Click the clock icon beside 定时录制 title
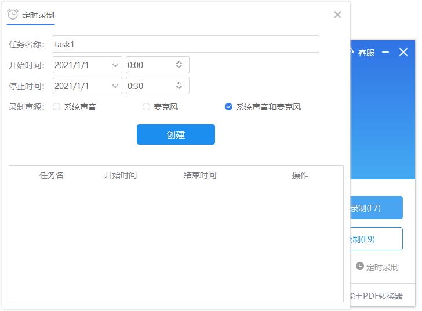Viewport: 422px width, 311px height. click(12, 14)
